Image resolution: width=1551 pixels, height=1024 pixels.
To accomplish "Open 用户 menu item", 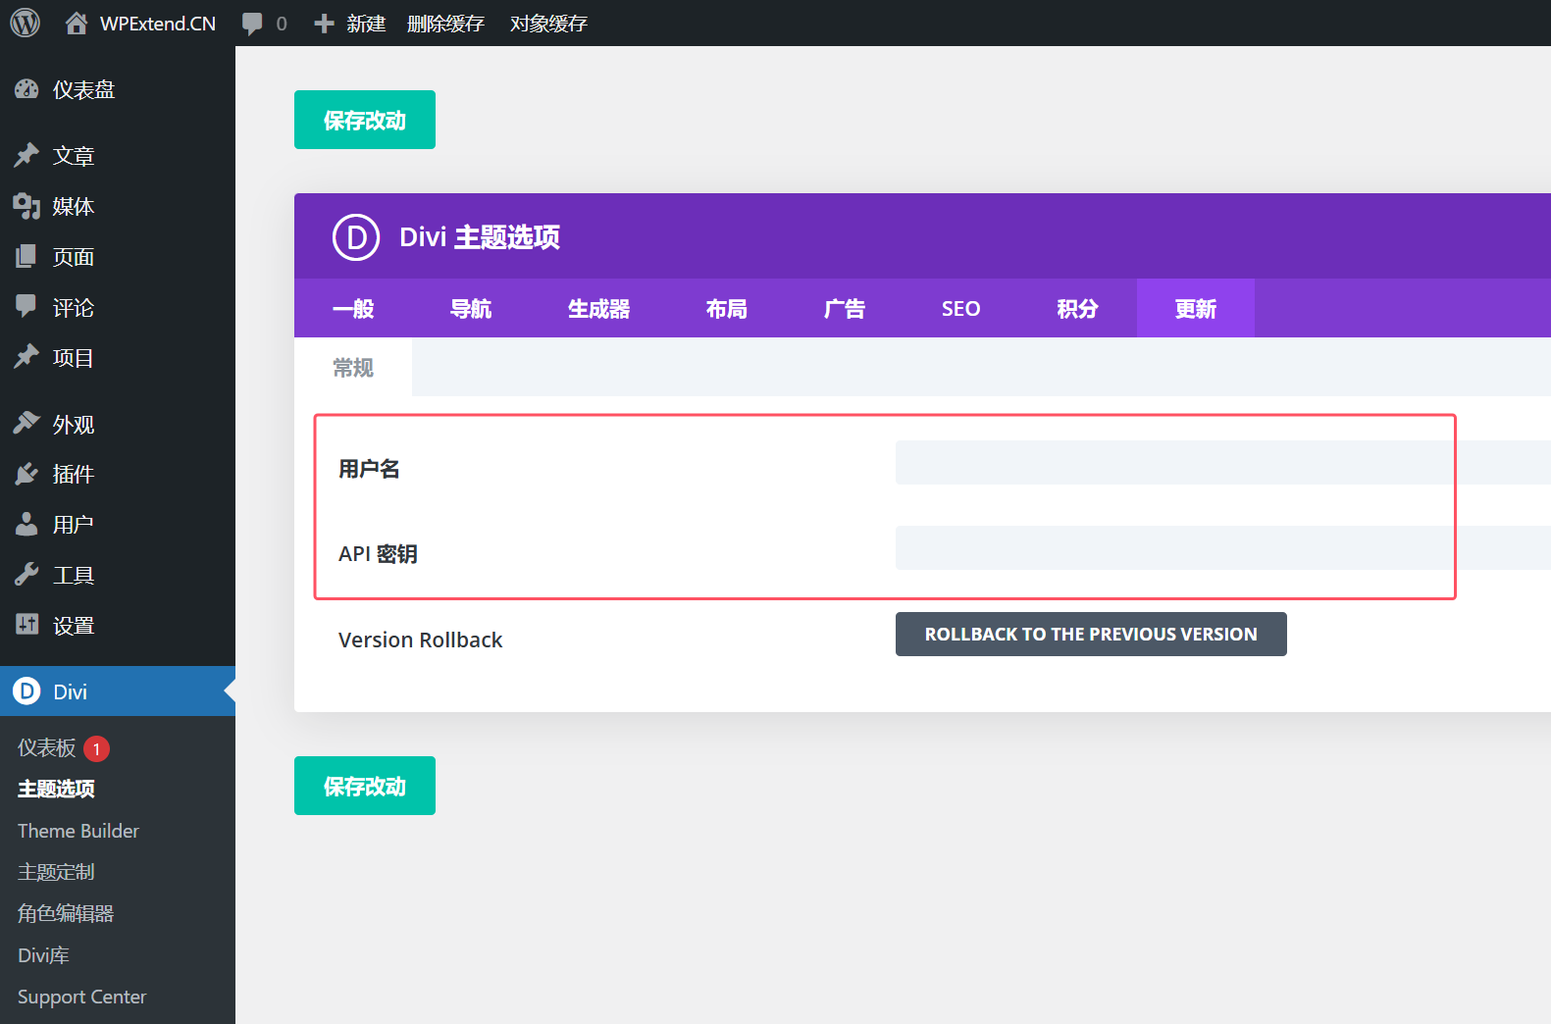I will 74,524.
